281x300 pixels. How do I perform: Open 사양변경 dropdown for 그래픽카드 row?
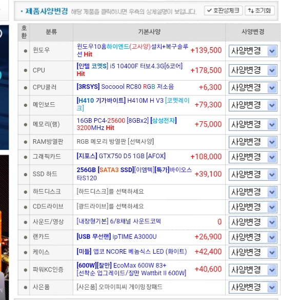pyautogui.click(x=253, y=157)
